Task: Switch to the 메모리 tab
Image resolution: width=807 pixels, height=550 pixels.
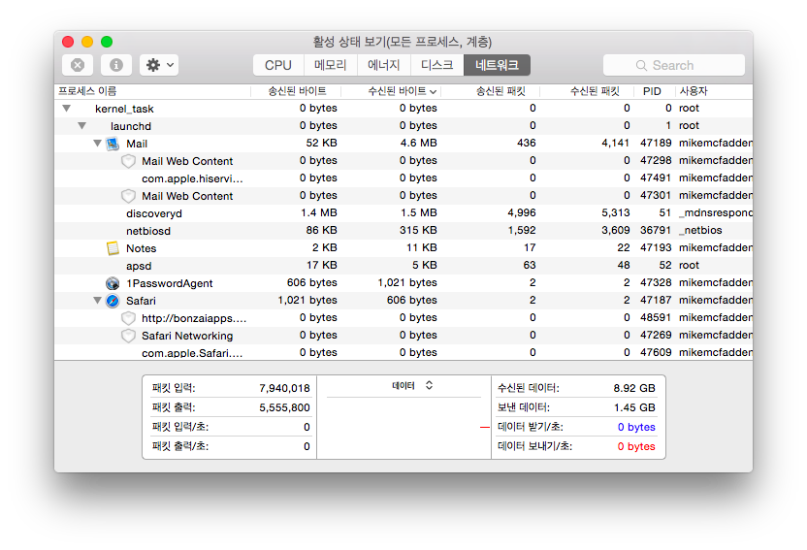Action: (331, 65)
